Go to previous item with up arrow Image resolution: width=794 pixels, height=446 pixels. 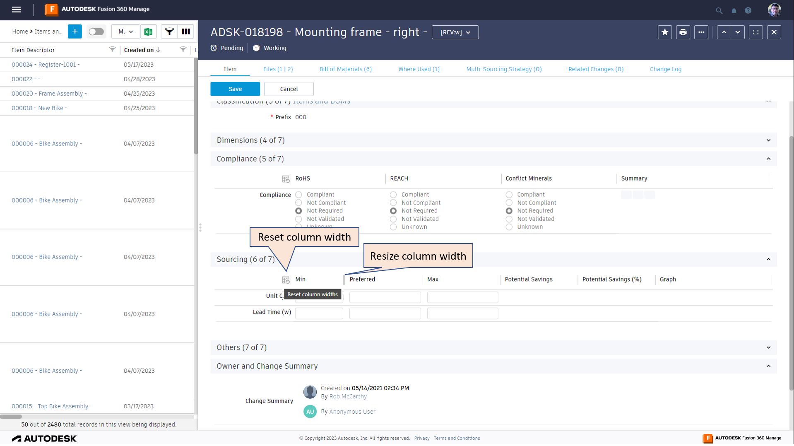[724, 32]
